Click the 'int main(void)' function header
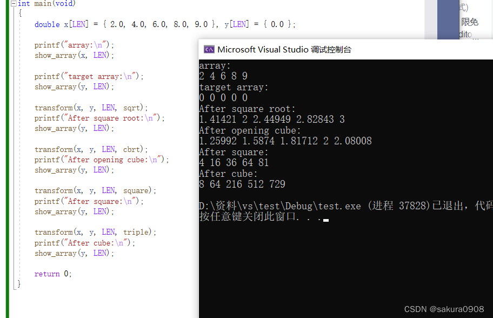 [x=46, y=3]
